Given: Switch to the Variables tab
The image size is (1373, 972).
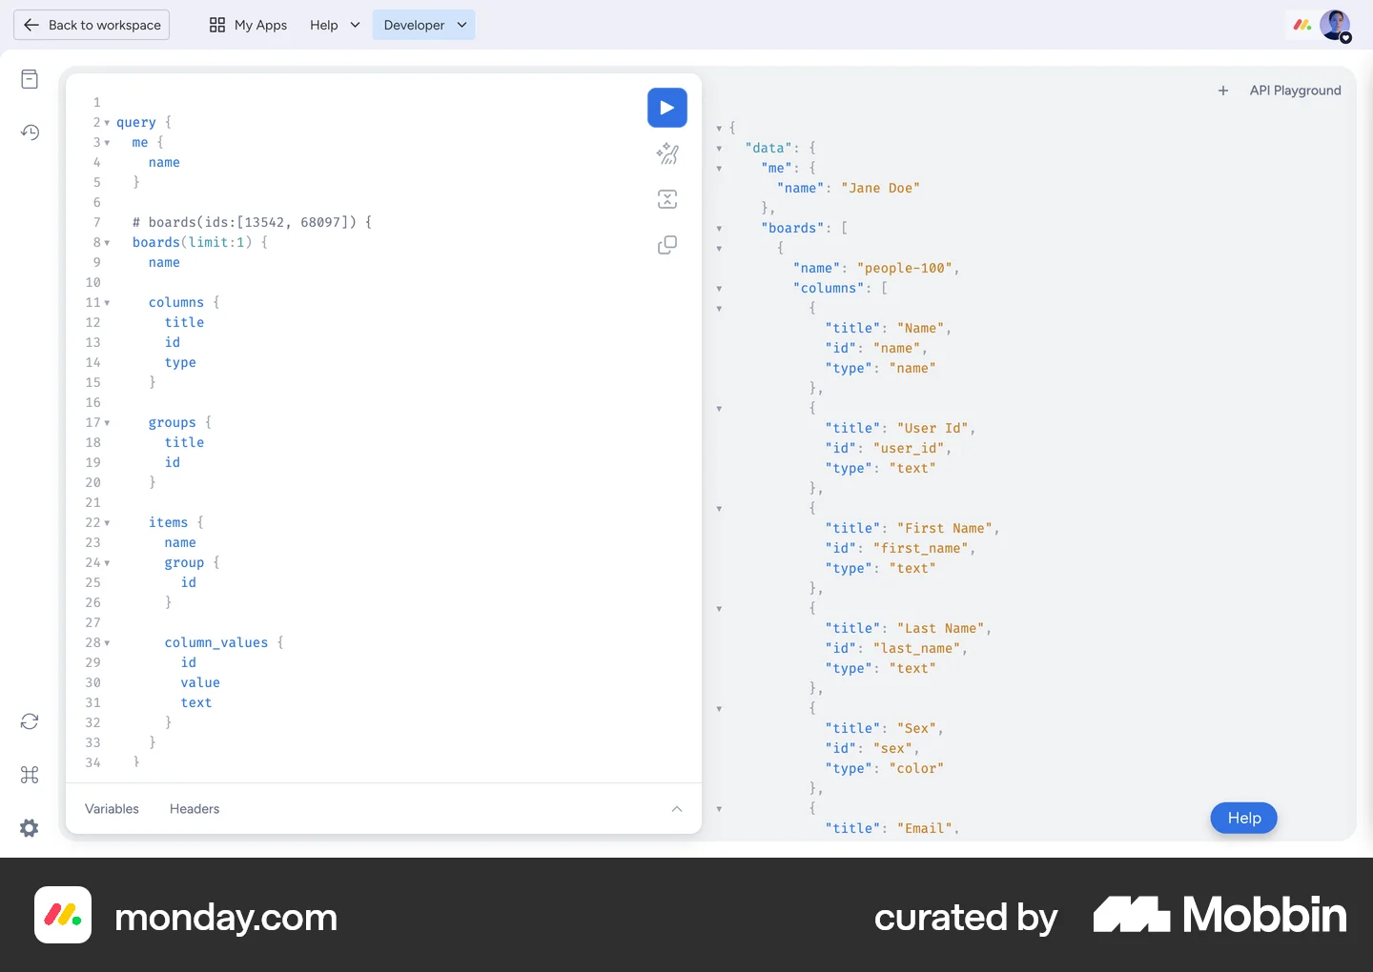Looking at the screenshot, I should click(112, 809).
